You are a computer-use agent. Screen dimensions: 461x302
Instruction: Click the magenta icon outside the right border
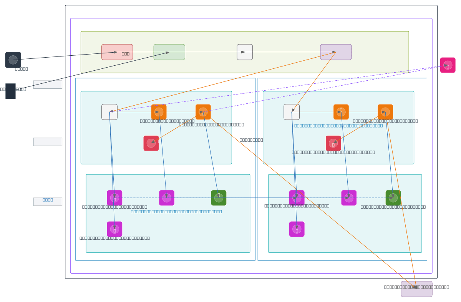coord(448,65)
